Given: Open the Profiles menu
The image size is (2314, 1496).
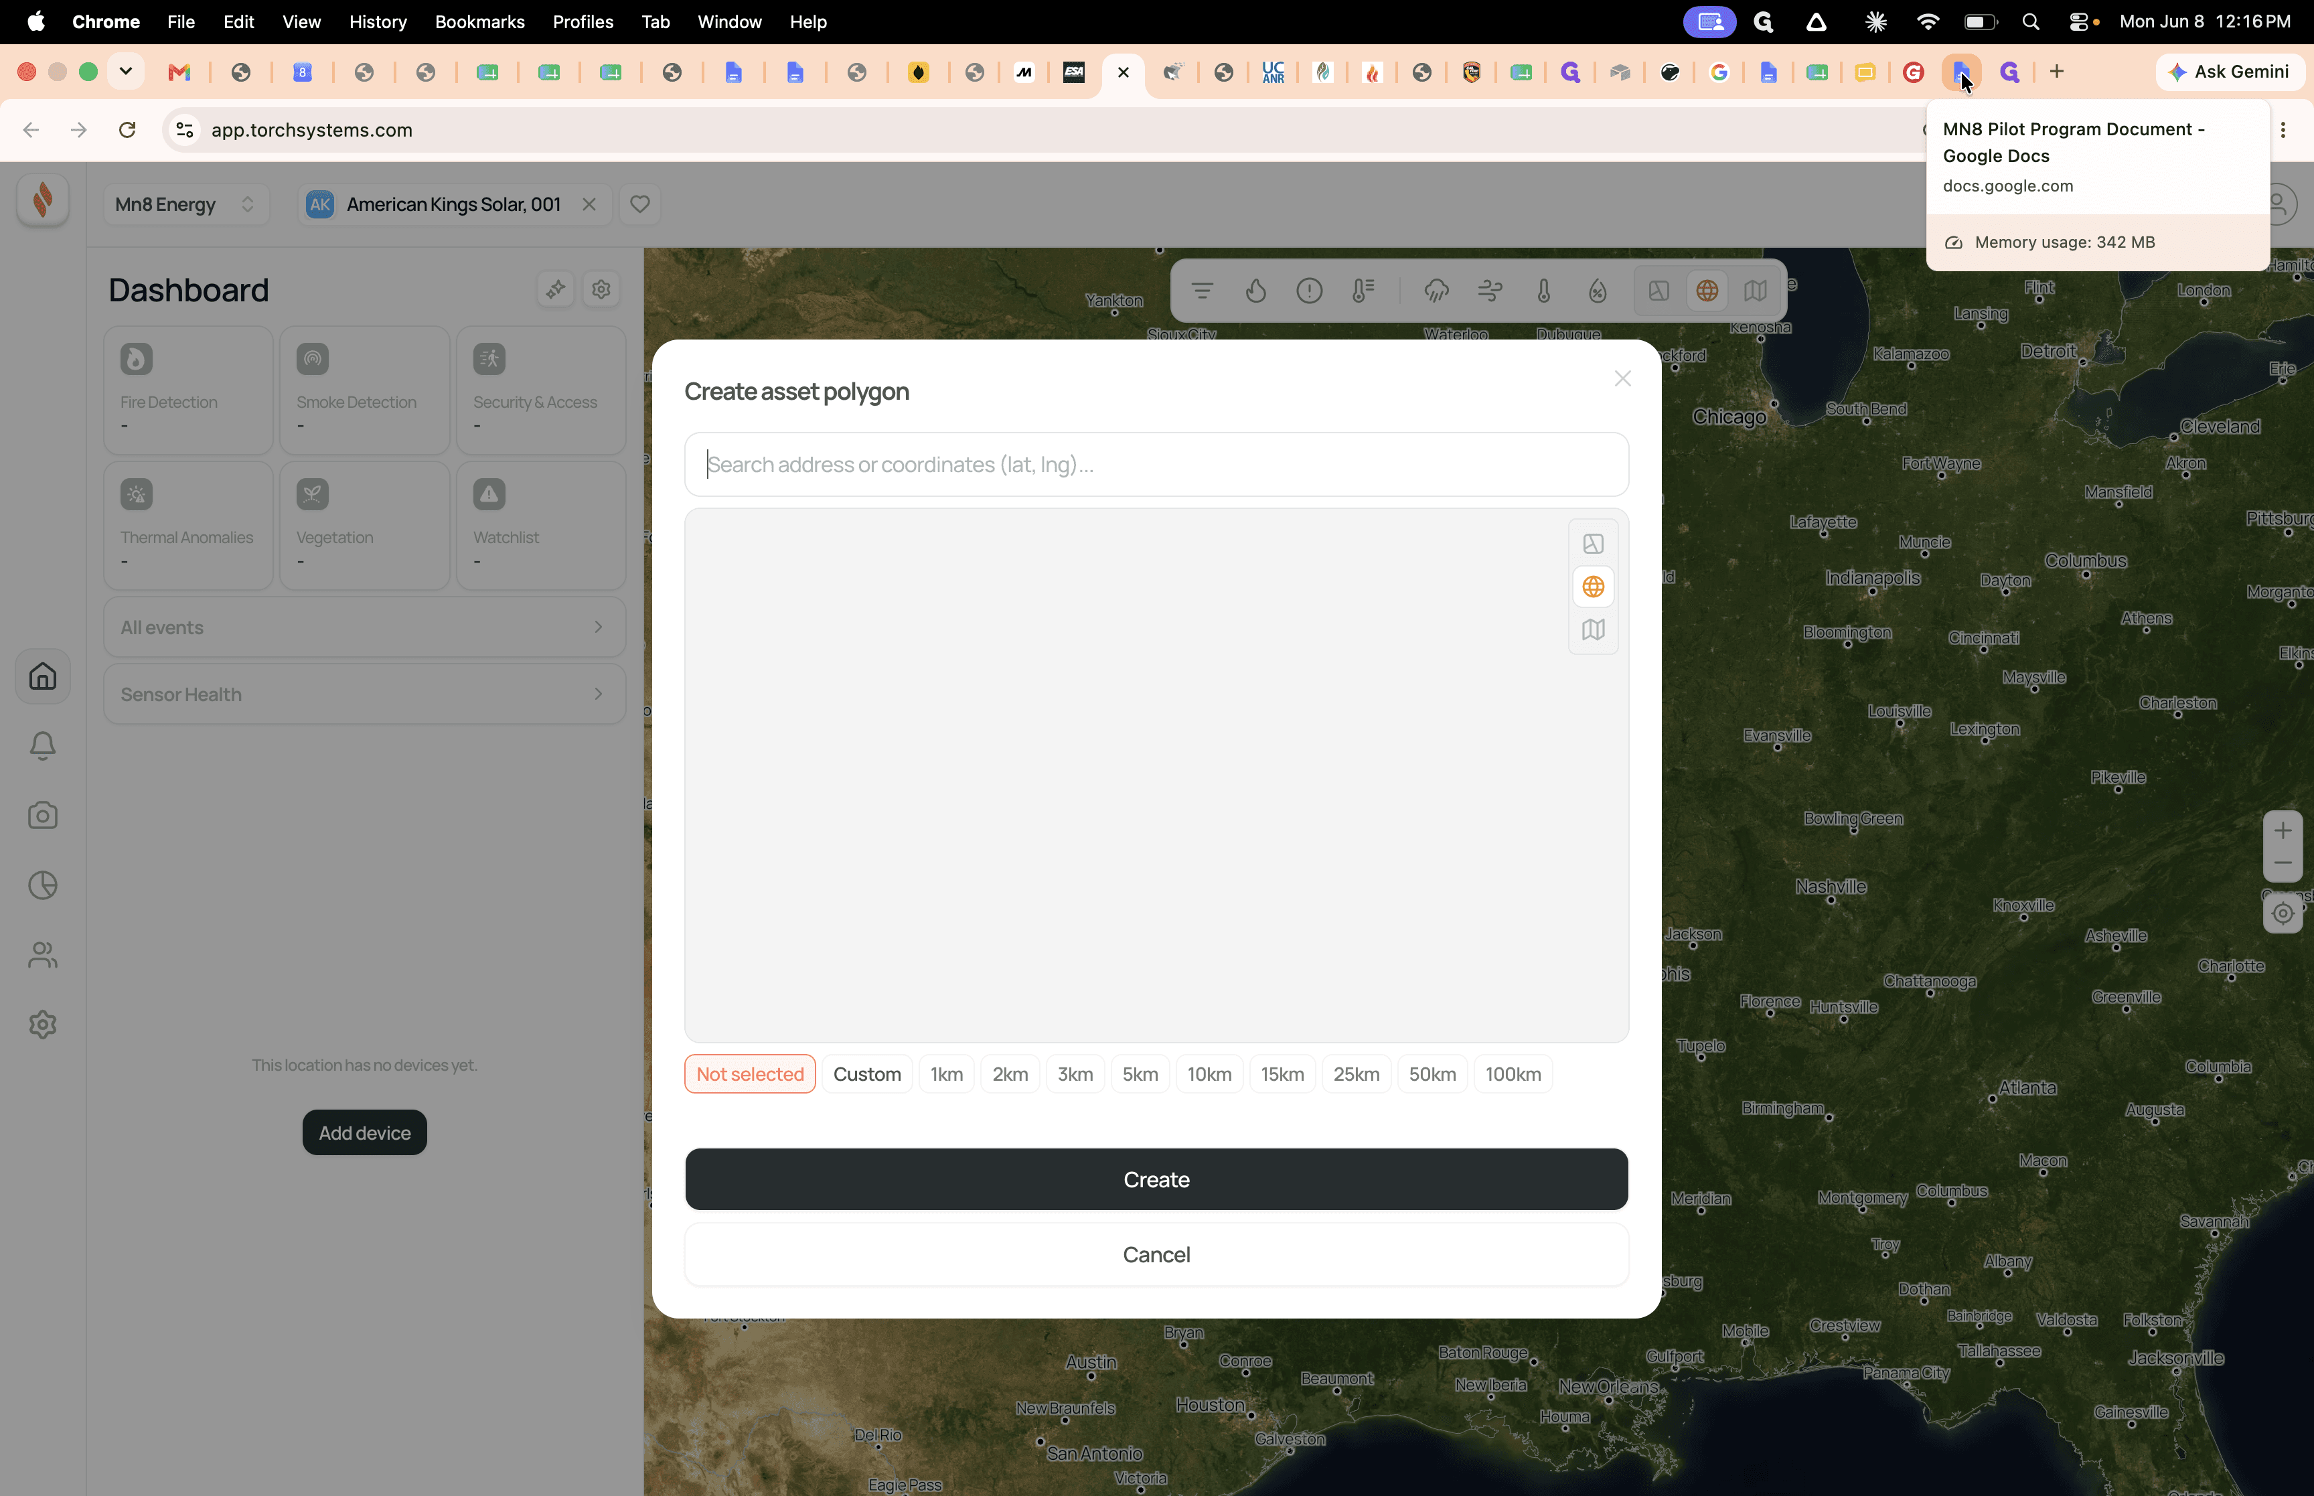Looking at the screenshot, I should pyautogui.click(x=583, y=21).
